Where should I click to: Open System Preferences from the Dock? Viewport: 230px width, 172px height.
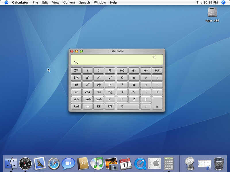[x=154, y=163]
